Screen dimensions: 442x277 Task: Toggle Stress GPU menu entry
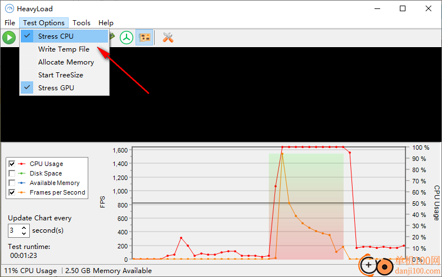tap(64, 88)
